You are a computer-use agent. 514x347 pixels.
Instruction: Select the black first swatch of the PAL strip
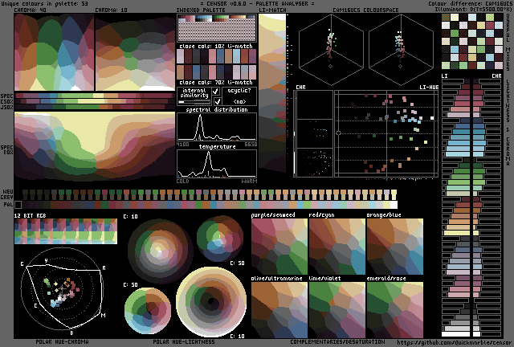(x=18, y=205)
